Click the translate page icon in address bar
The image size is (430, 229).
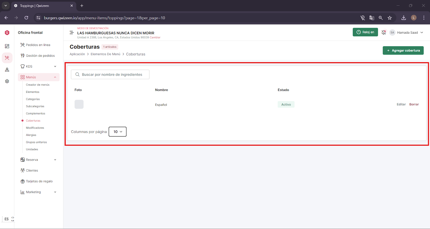pos(372,18)
